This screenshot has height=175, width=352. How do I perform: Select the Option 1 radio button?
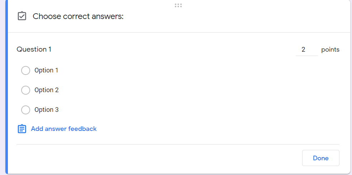[x=26, y=70]
